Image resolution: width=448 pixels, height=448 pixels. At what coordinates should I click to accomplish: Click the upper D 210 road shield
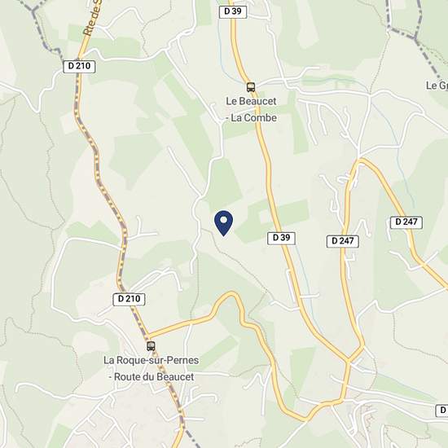click(79, 66)
